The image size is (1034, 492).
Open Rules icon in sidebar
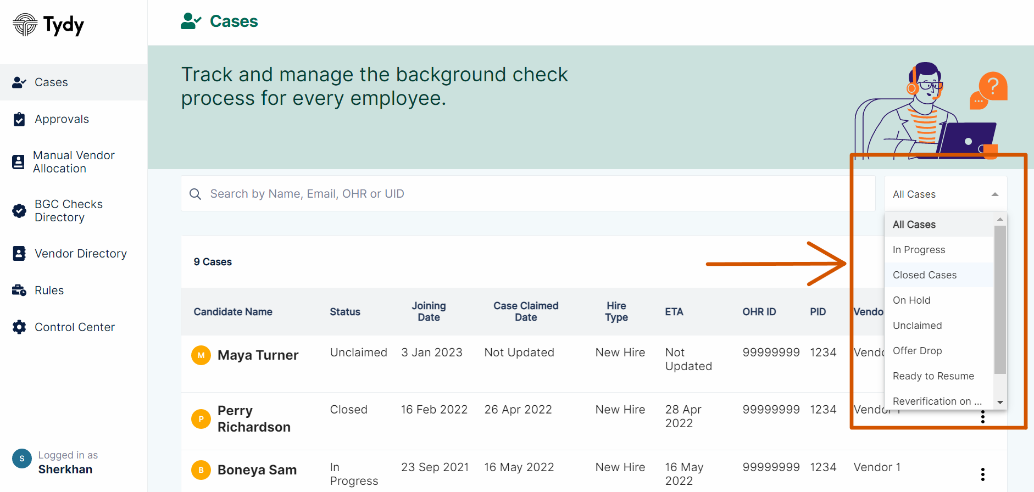19,290
